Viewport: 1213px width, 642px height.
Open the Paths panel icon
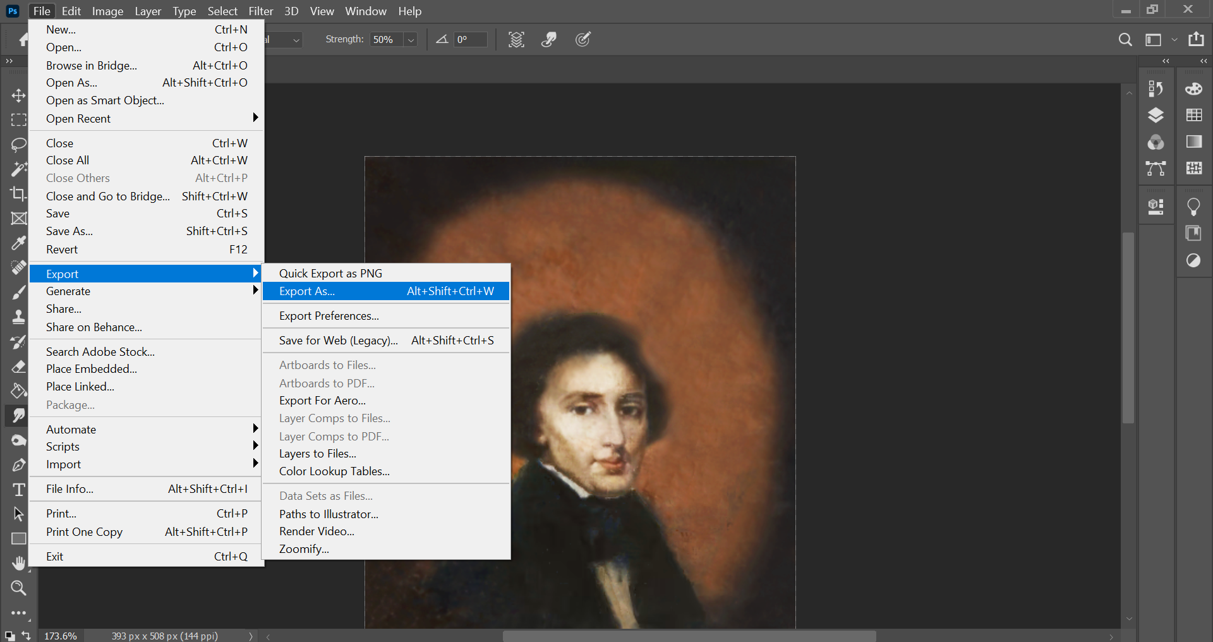pos(1156,169)
